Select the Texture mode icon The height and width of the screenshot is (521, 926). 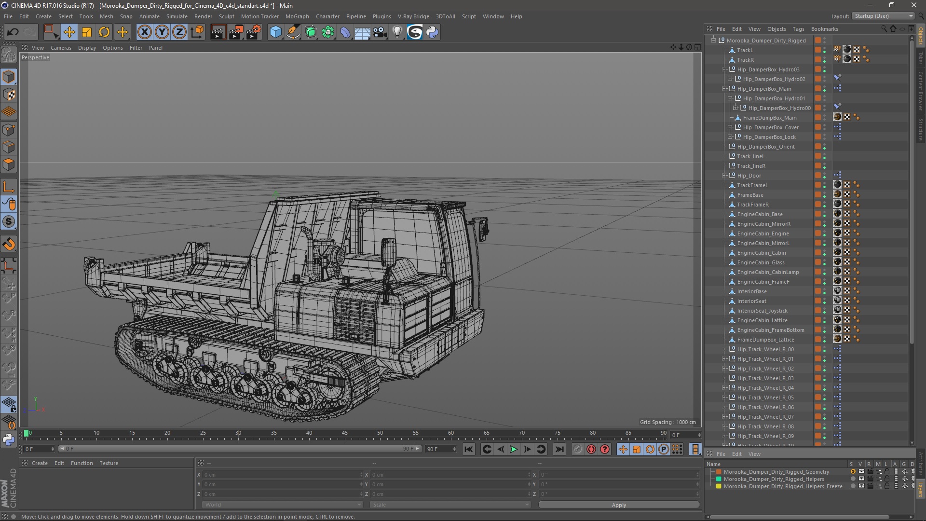point(9,95)
